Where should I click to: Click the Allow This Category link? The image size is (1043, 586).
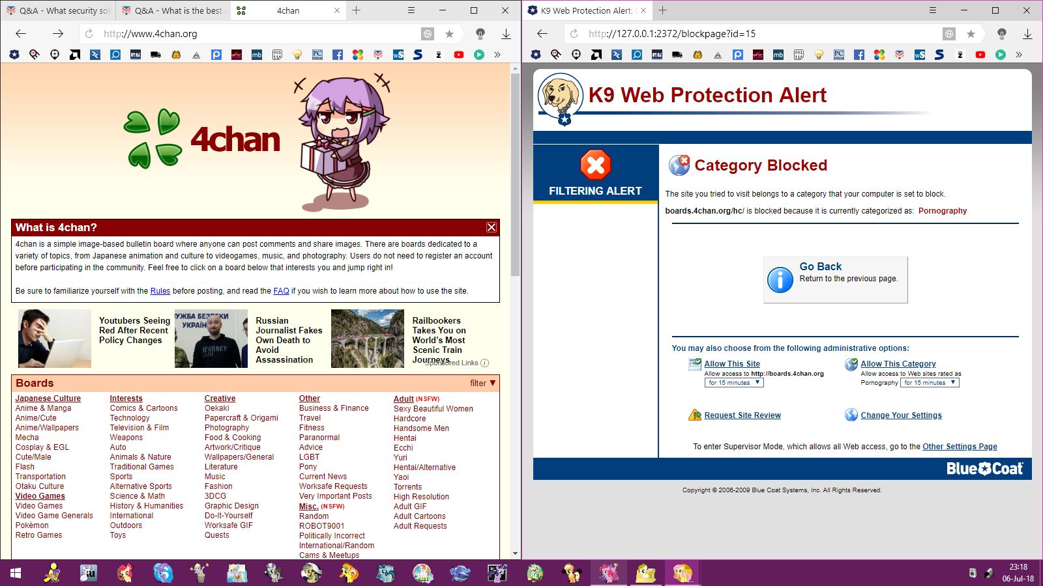[x=898, y=364]
